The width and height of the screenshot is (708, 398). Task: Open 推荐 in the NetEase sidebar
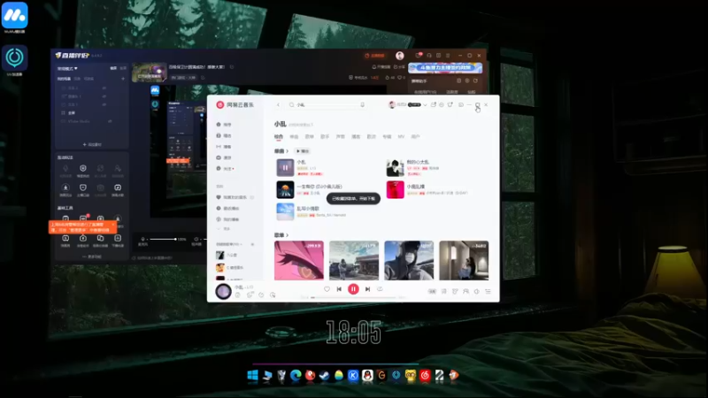pyautogui.click(x=224, y=125)
